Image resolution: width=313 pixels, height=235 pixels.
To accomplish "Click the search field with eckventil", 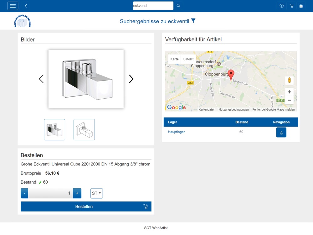I will tap(153, 6).
